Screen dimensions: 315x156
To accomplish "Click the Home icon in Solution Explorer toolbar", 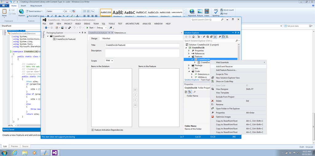I will coord(193,37).
